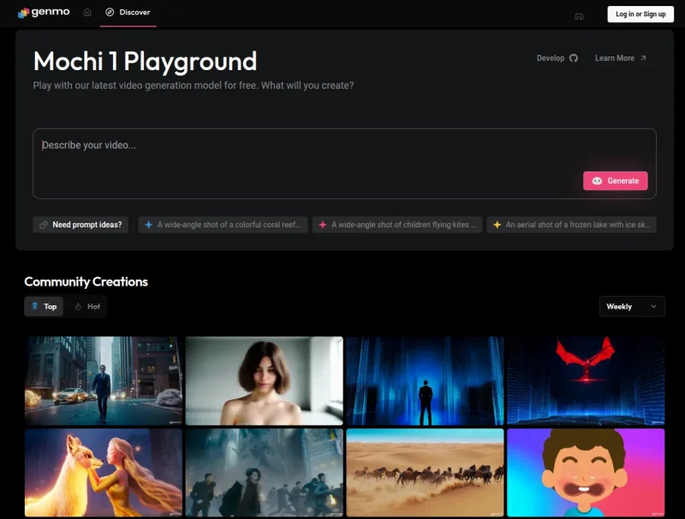Open the Discord icon in header
Screen dimensions: 685x519
click(x=579, y=16)
